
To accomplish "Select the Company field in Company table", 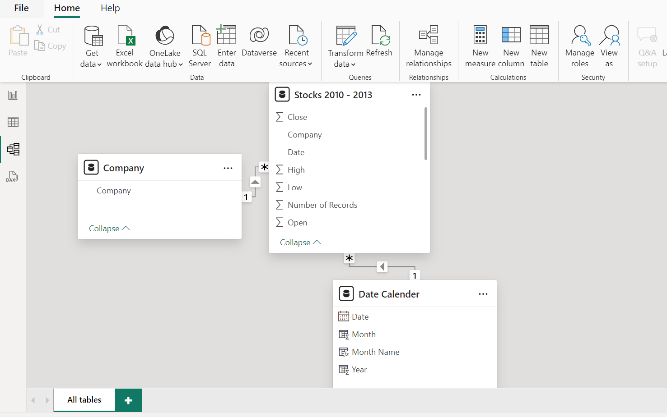I will 159,191.
